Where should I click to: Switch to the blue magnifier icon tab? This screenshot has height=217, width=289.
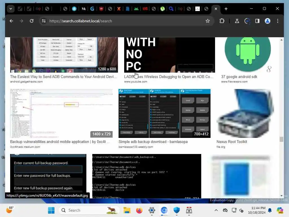pos(171,9)
